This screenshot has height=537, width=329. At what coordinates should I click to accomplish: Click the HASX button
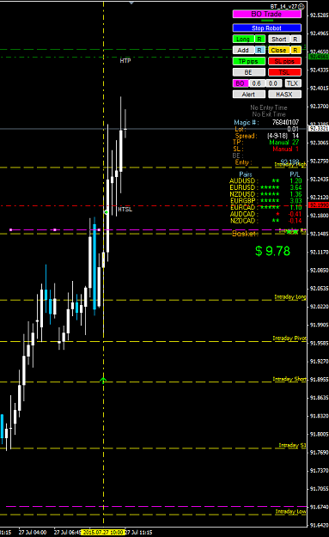point(284,95)
